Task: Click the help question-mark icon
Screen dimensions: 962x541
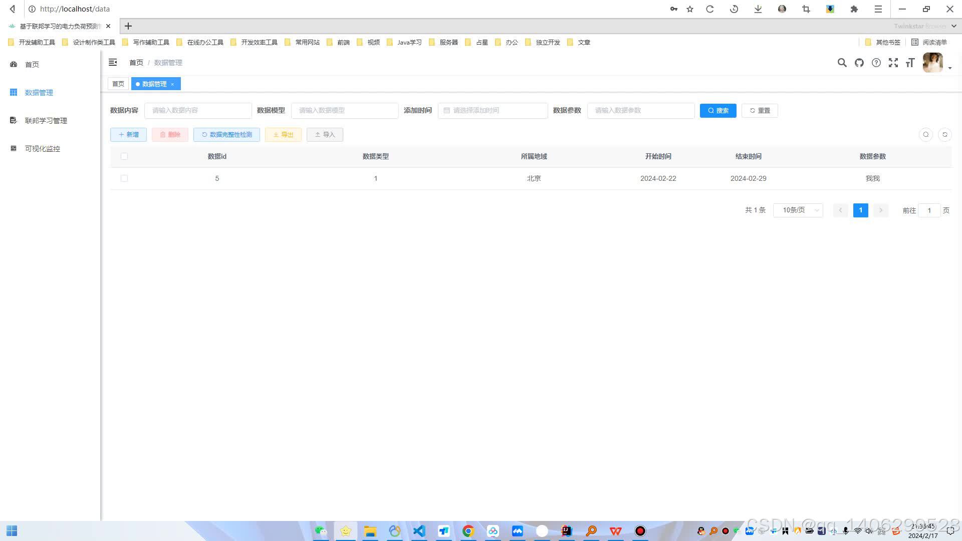Action: pos(876,63)
